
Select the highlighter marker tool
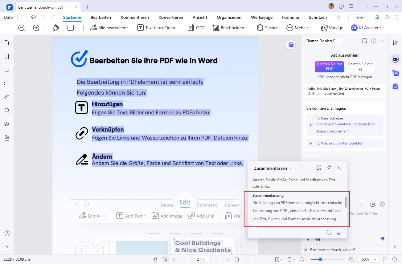(56, 28)
